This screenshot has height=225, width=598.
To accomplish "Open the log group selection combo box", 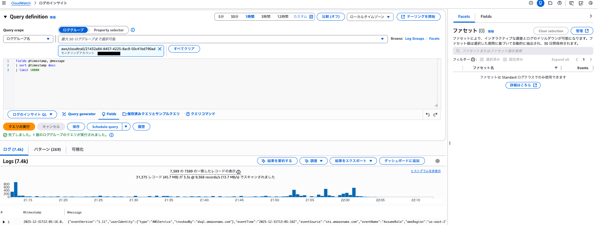I will coord(222,39).
